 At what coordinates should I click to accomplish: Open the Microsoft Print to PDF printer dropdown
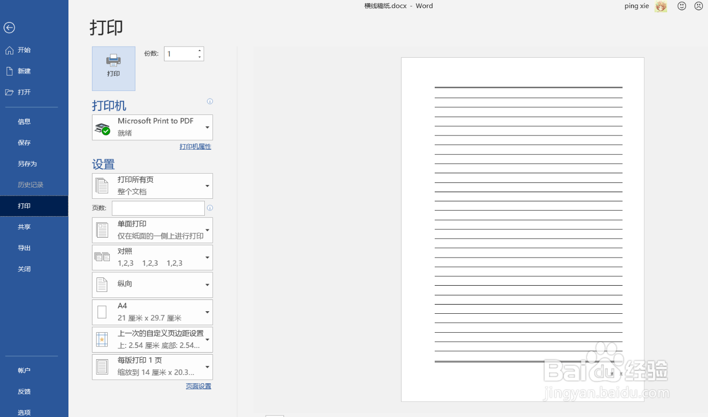pyautogui.click(x=152, y=127)
